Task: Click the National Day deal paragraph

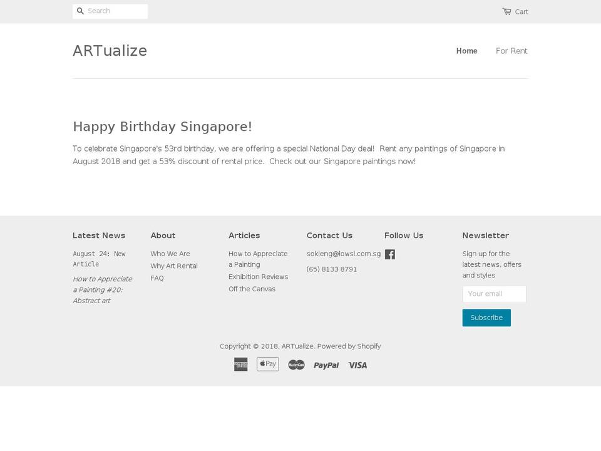Action: coord(289,155)
